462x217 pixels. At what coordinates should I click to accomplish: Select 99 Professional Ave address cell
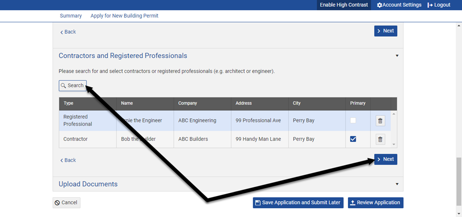point(260,121)
